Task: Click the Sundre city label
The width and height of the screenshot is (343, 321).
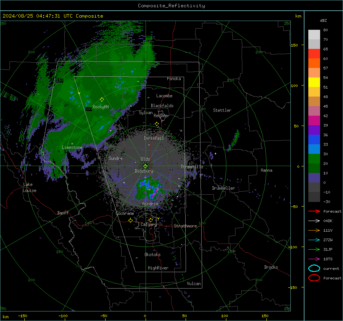Action: pyautogui.click(x=115, y=158)
